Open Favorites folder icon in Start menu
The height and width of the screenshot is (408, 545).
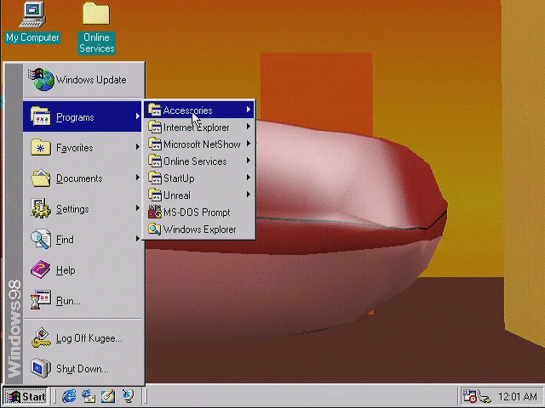point(40,148)
